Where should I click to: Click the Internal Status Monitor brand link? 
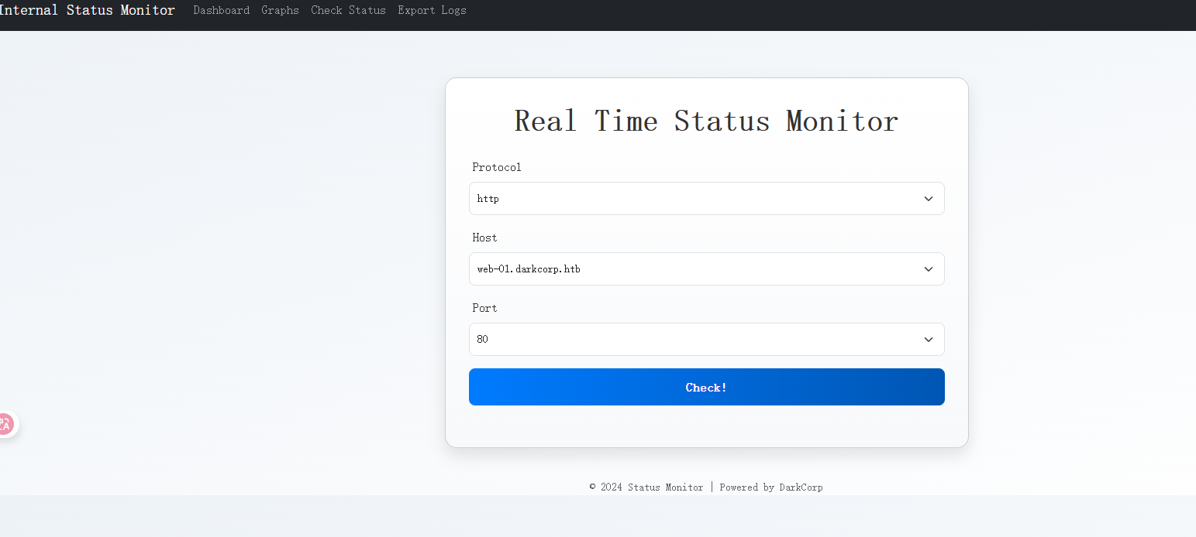pyautogui.click(x=87, y=11)
